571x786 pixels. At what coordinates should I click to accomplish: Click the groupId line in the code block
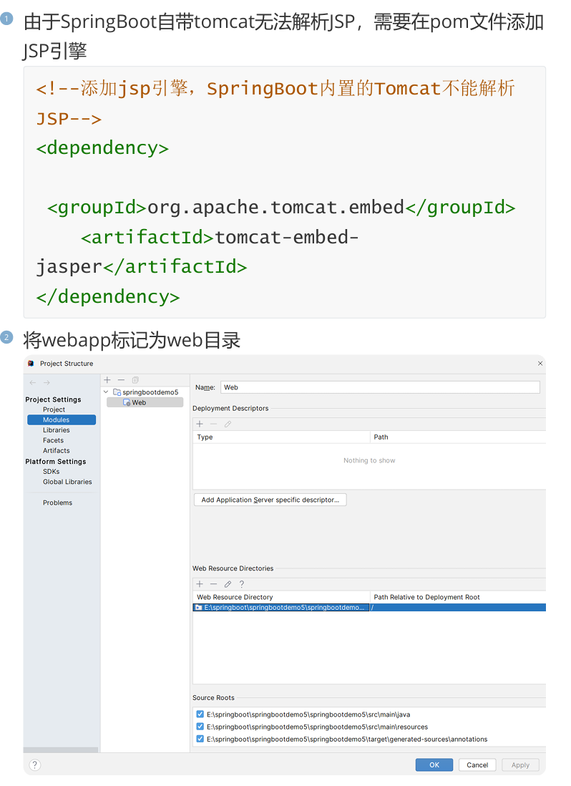point(281,208)
